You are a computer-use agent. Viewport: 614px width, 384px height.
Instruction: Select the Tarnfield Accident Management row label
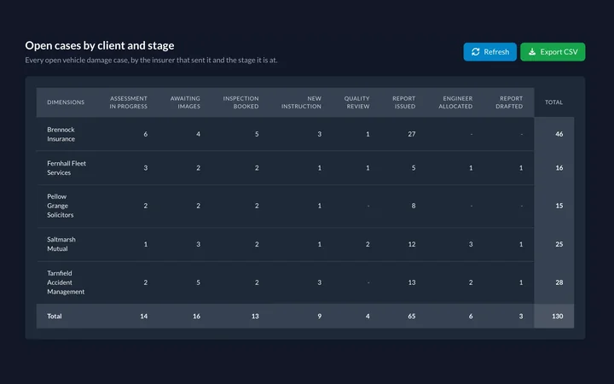[x=66, y=282]
